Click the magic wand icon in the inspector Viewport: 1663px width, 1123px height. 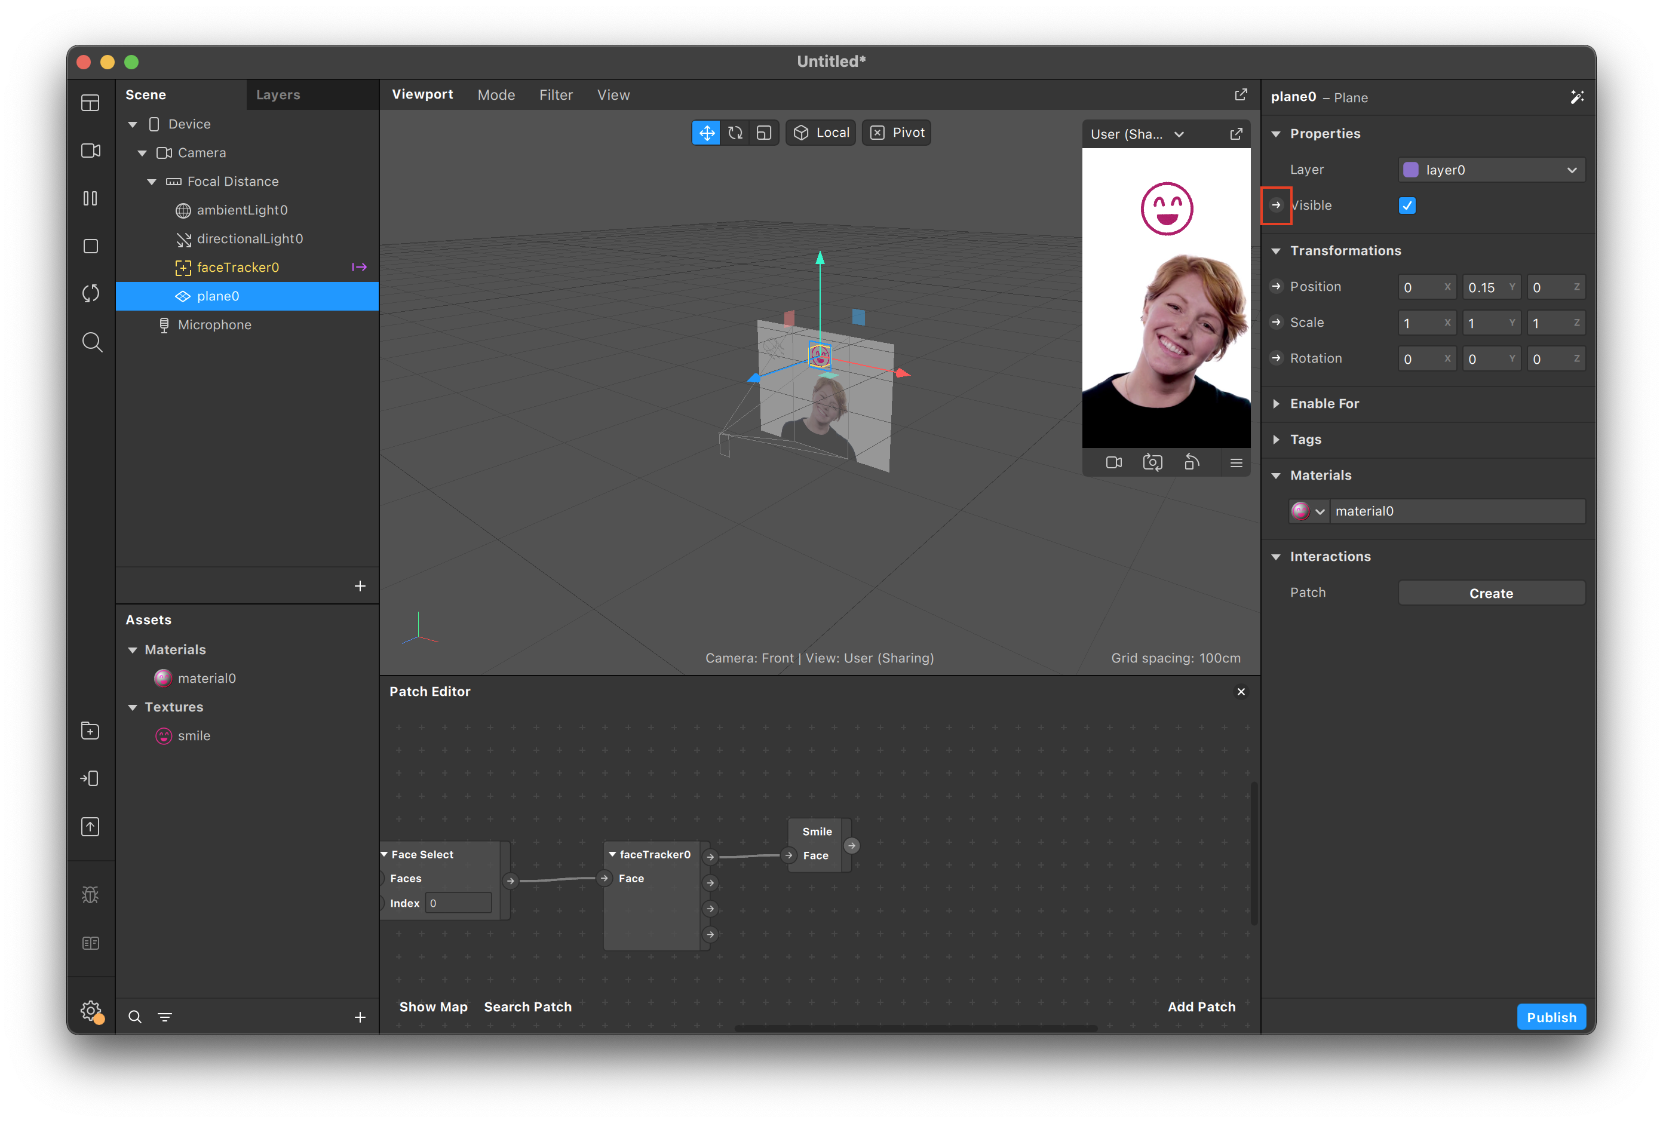[1576, 97]
